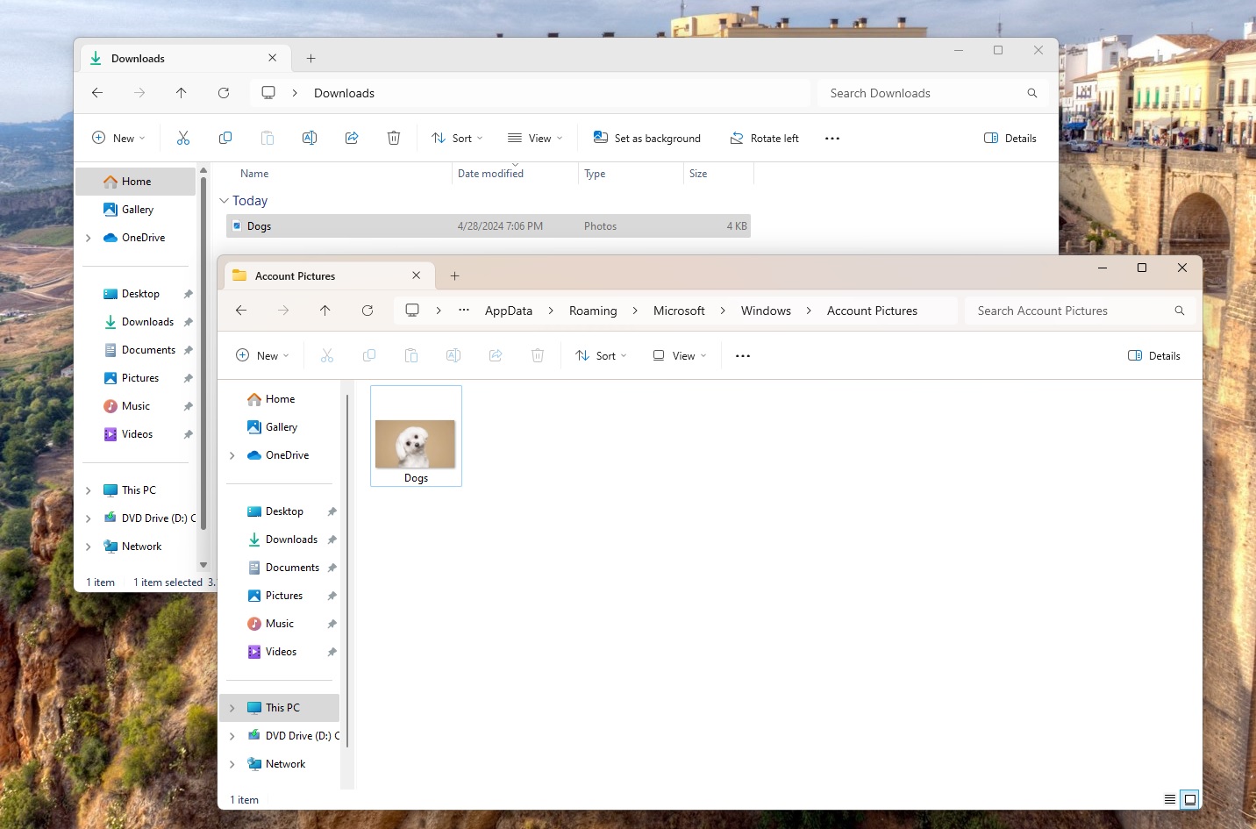Rotate the Dogs image left

[764, 138]
